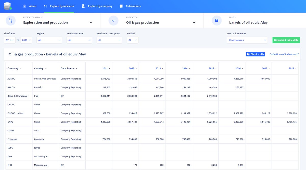Click the Blank cells button
The height and width of the screenshot is (170, 306).
(x=256, y=54)
